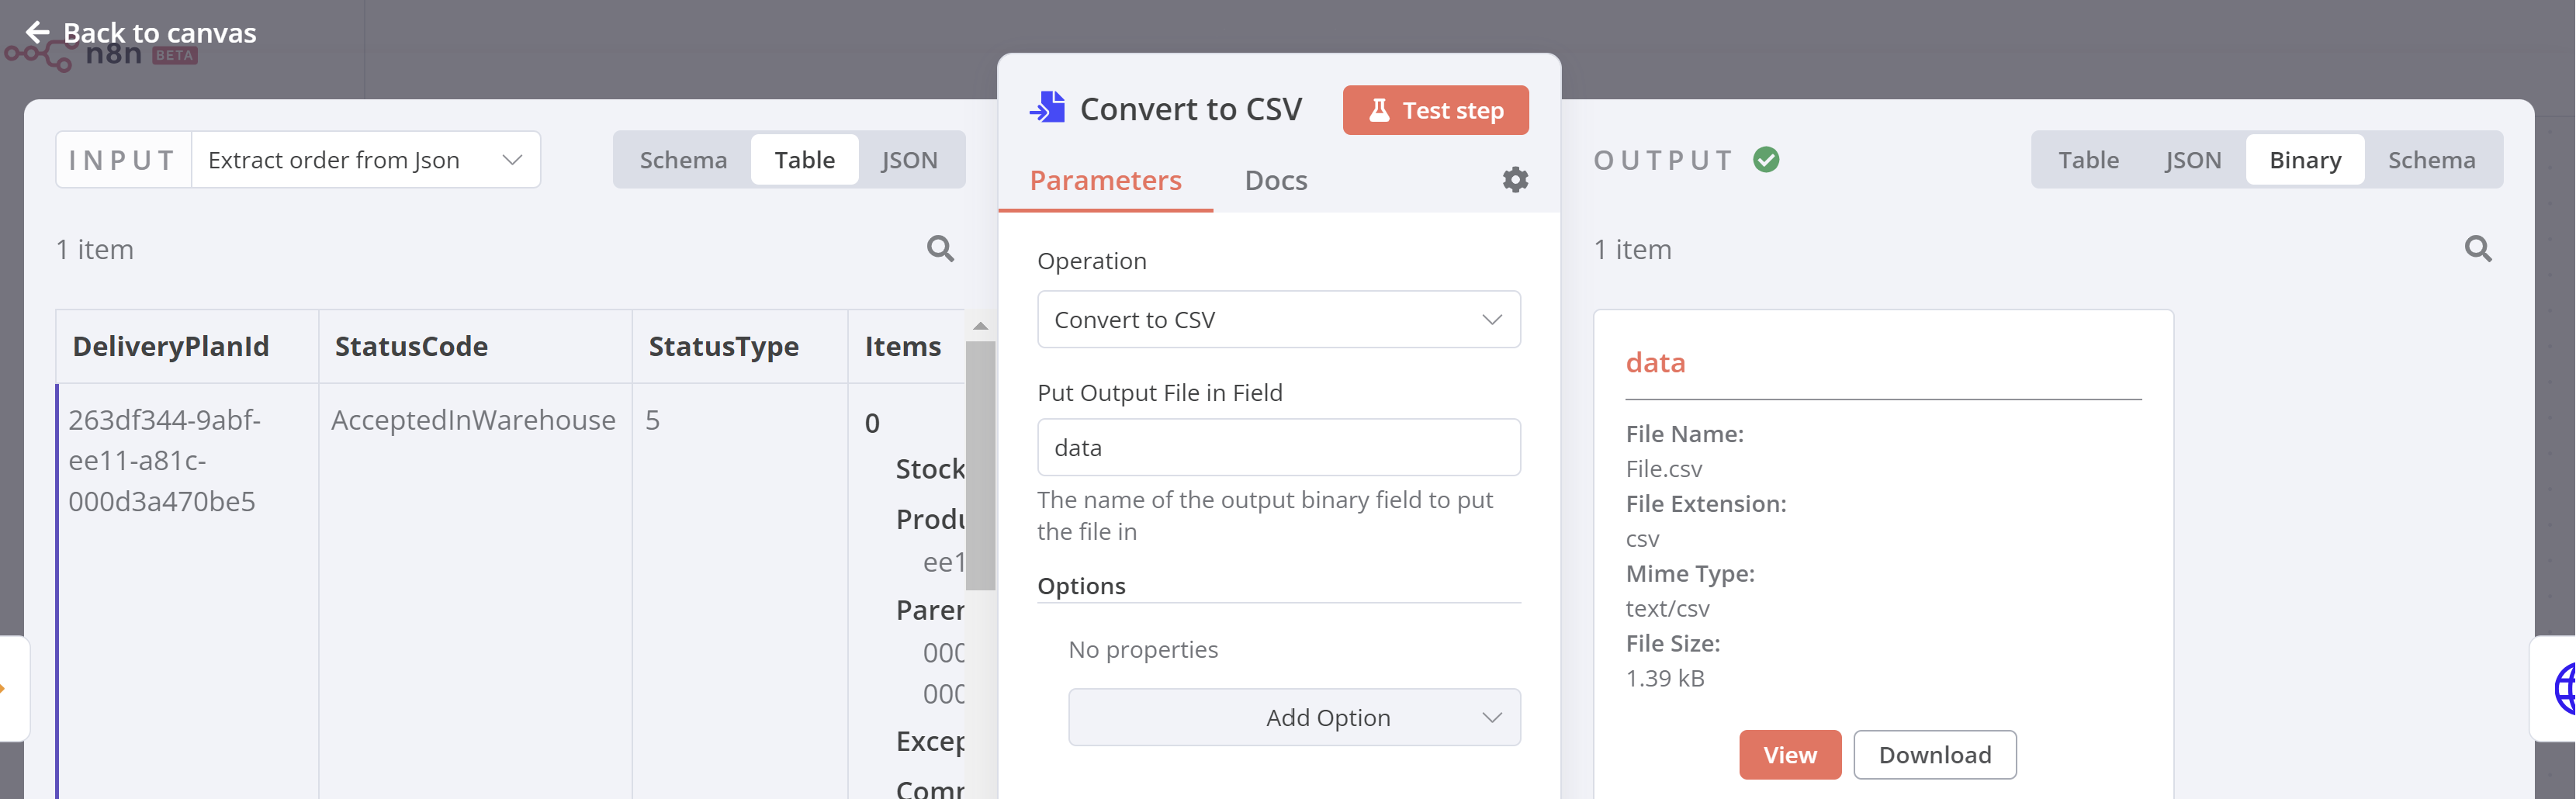Search output data with the magnifier icon
The height and width of the screenshot is (799, 2576).
[2477, 249]
